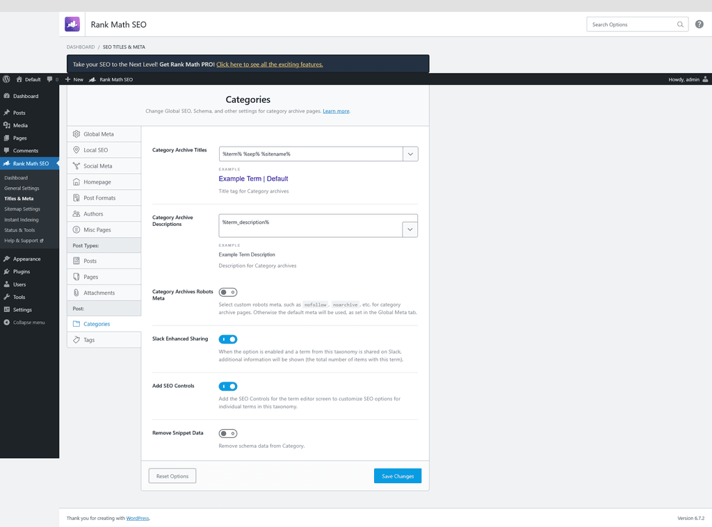Viewport: 712px width, 527px height.
Task: Click the Save Changes button
Action: click(398, 476)
